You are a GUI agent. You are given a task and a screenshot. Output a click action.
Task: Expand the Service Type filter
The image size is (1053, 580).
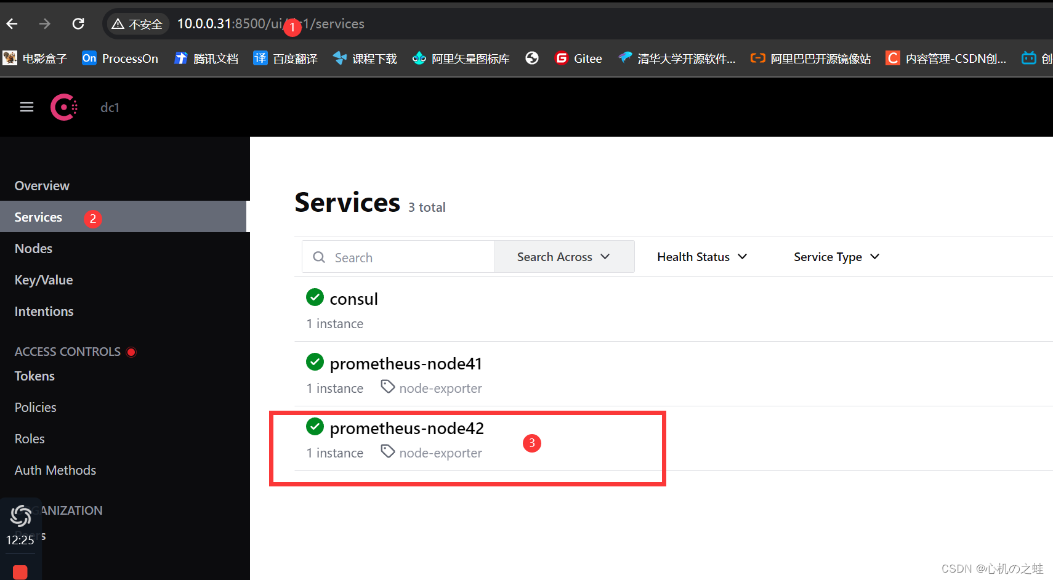[837, 257]
